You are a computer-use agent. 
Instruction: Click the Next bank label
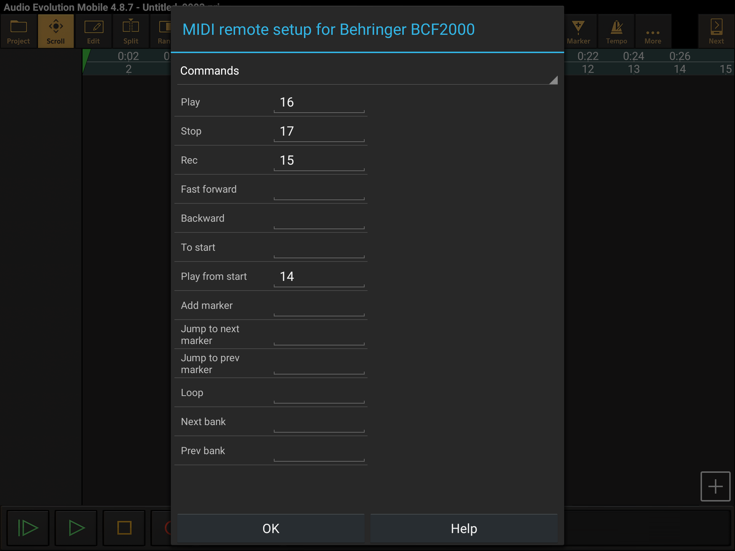[203, 422]
